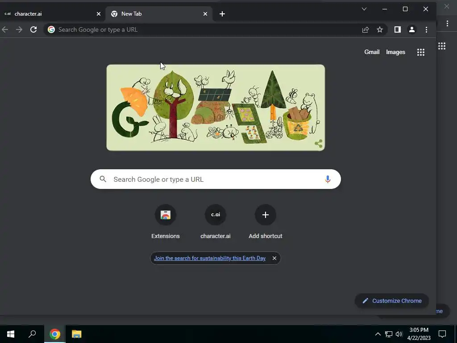The height and width of the screenshot is (343, 457).
Task: Share the Earth Day doodle
Action: click(x=318, y=143)
